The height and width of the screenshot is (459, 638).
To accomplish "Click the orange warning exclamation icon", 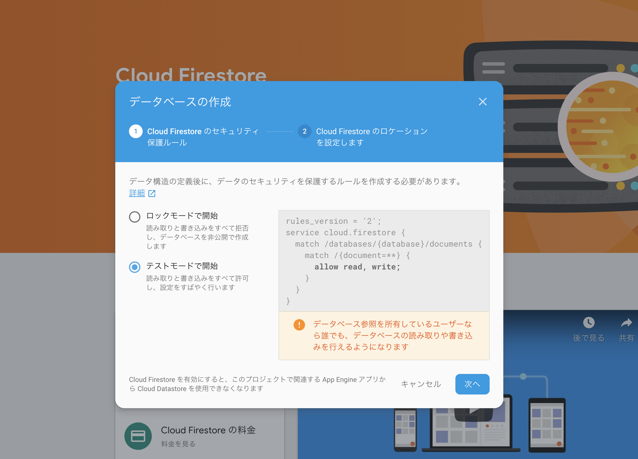I will [x=299, y=325].
